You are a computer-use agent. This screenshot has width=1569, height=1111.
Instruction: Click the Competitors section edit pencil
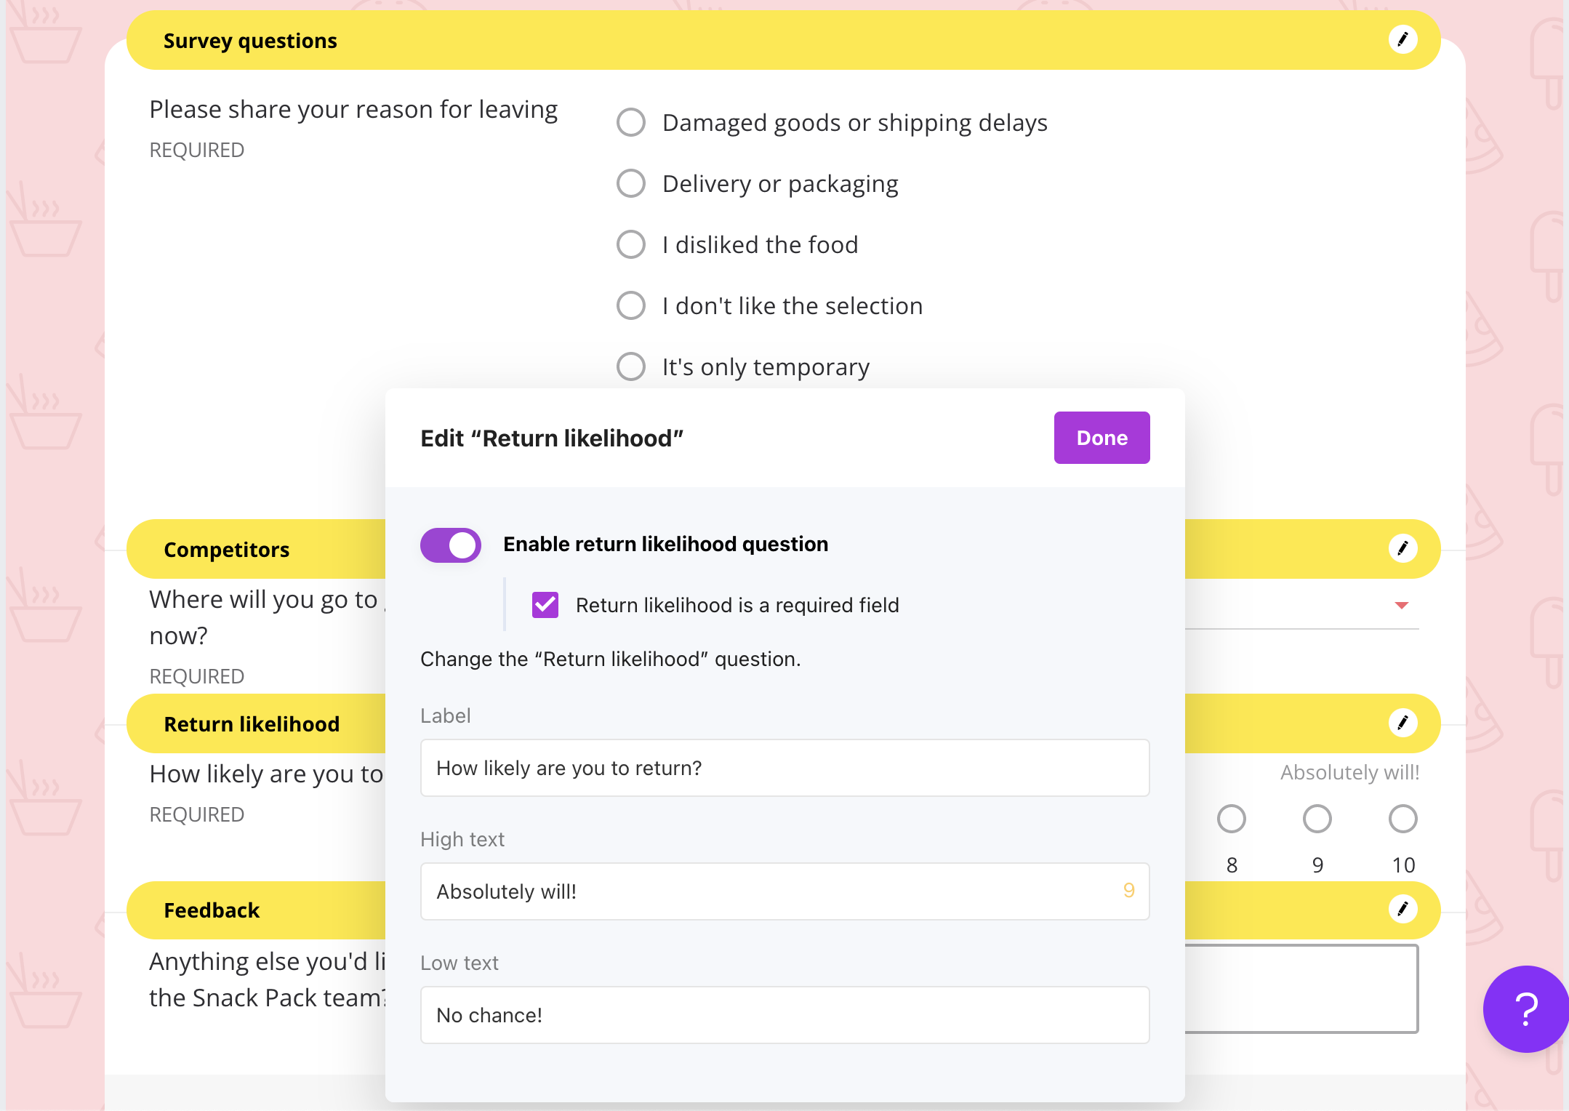click(1403, 548)
